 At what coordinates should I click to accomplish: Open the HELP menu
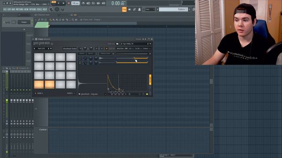click(x=45, y=9)
